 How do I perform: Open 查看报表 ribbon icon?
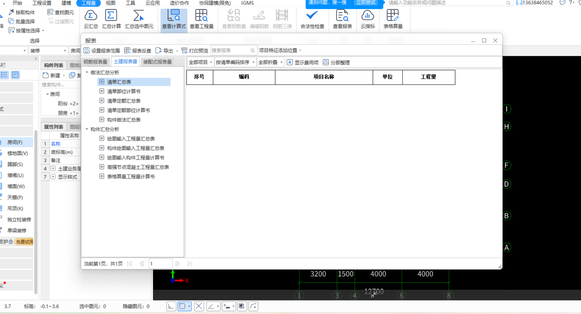click(x=342, y=19)
